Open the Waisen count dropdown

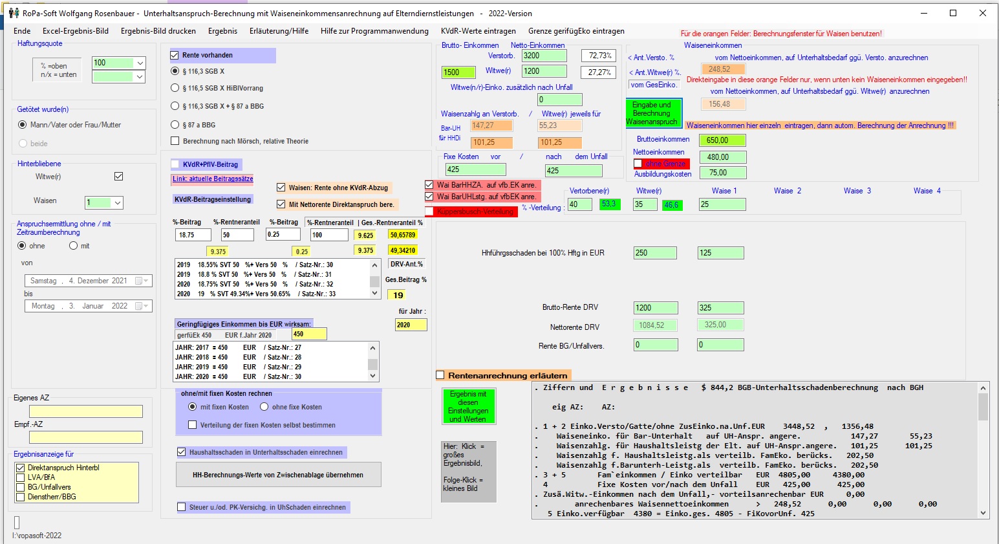click(x=117, y=202)
